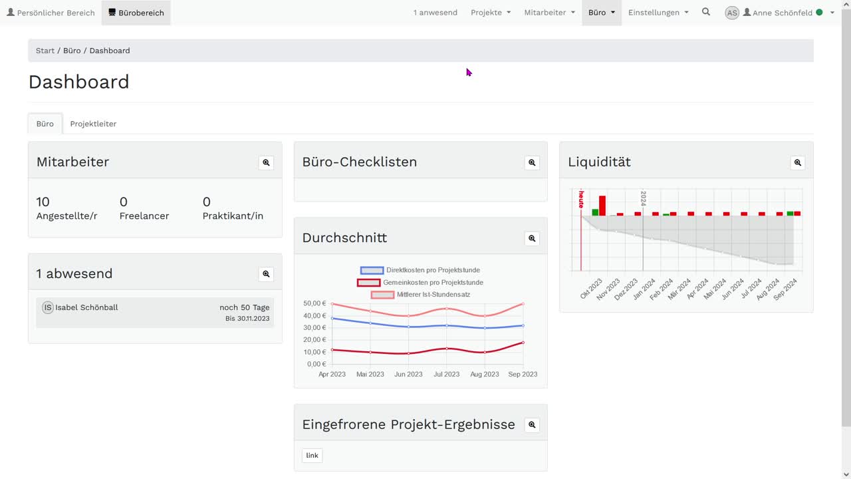The image size is (851, 479).
Task: Zoom into the Mitarbeiter panel
Action: point(266,162)
